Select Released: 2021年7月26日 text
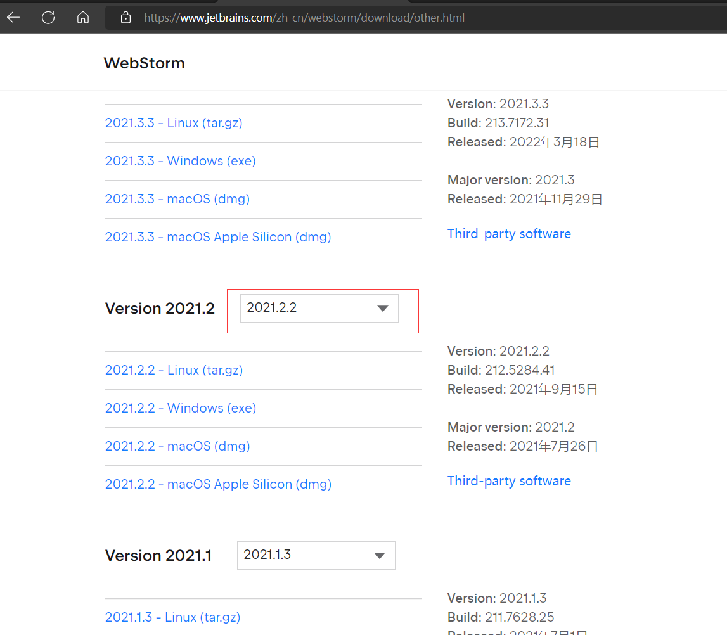 (x=522, y=446)
